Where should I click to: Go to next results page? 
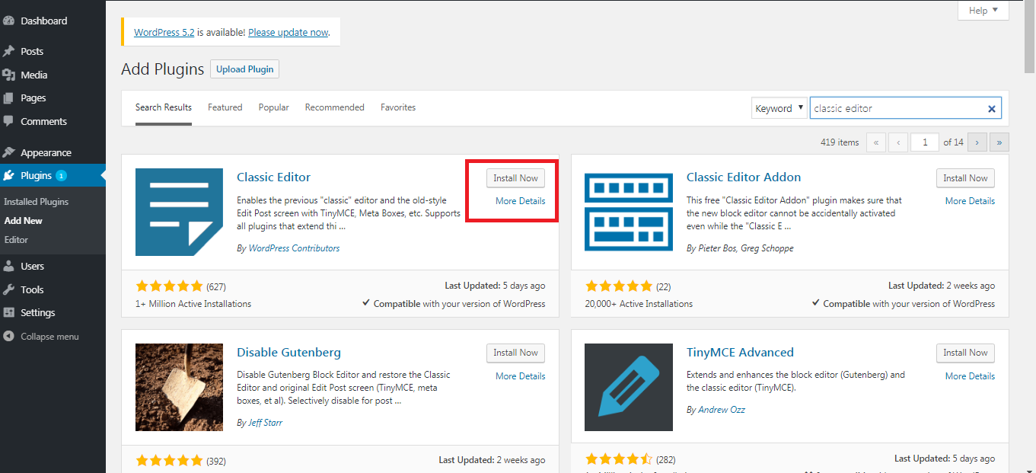pos(977,142)
